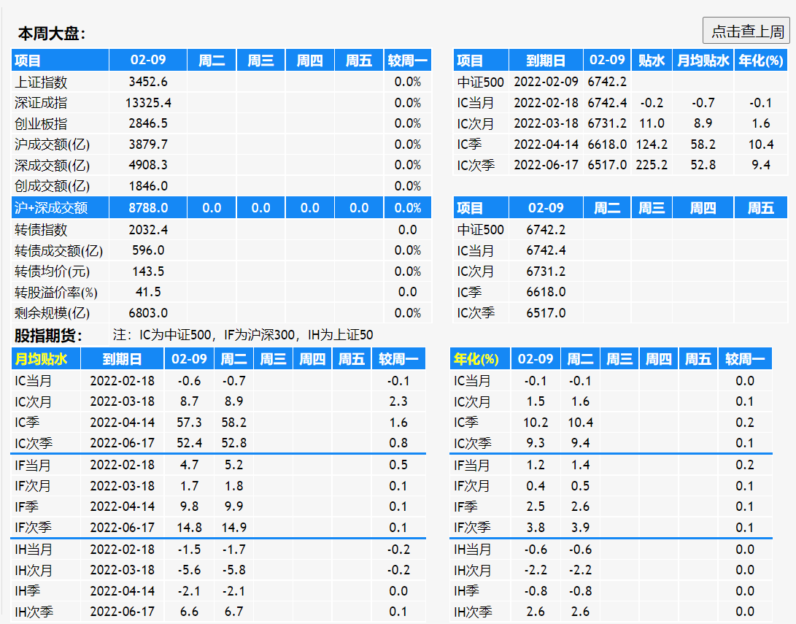Click the 124.2 贴水 value for IC季
This screenshot has width=796, height=624.
[x=652, y=145]
